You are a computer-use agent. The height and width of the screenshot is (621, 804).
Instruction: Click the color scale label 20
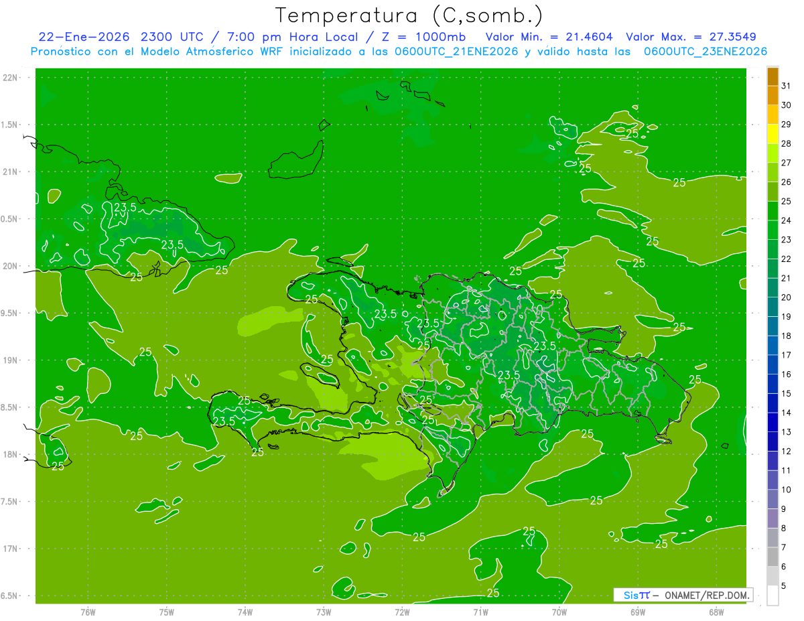[786, 297]
